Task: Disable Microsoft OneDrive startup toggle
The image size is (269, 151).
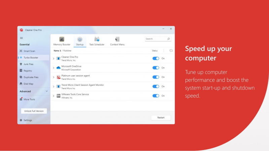Action: click(156, 68)
